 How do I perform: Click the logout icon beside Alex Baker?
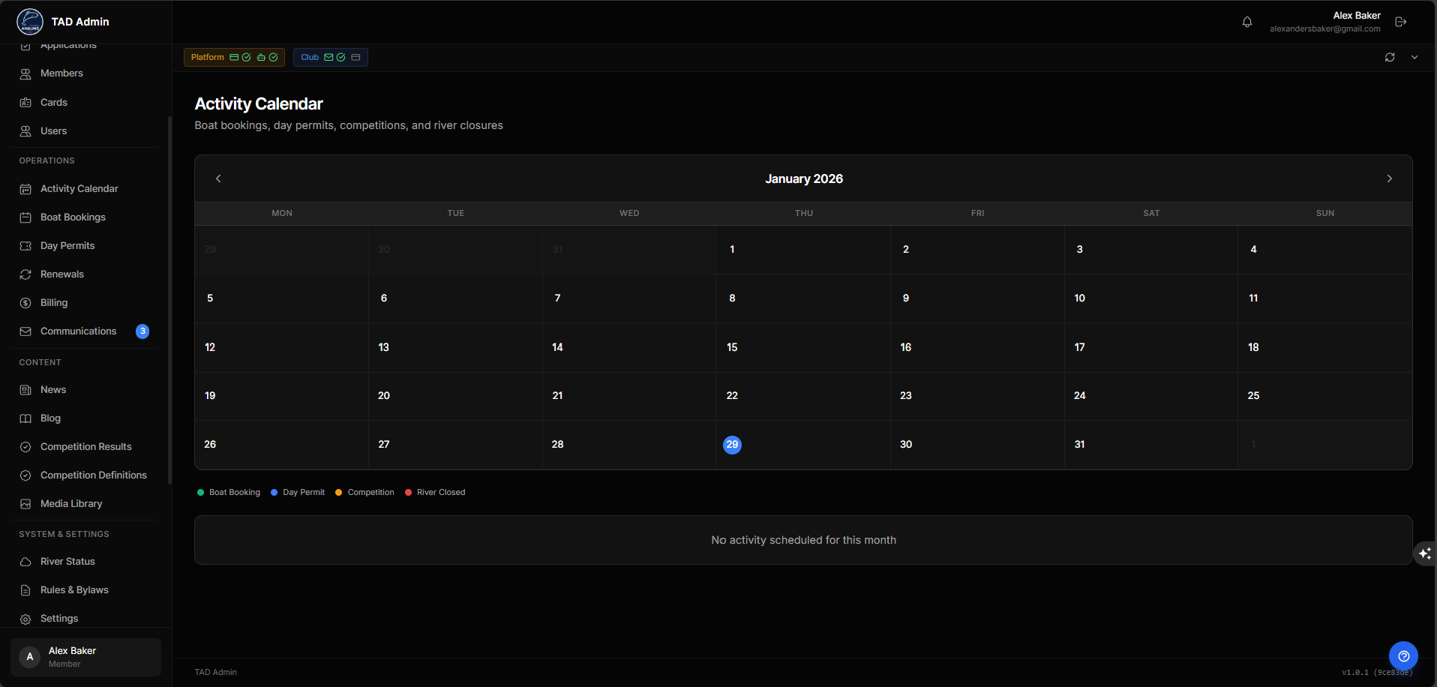coord(1400,22)
